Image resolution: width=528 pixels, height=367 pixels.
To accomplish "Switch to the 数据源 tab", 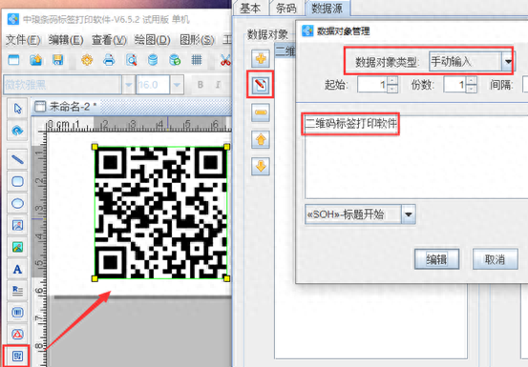I will 327,8.
